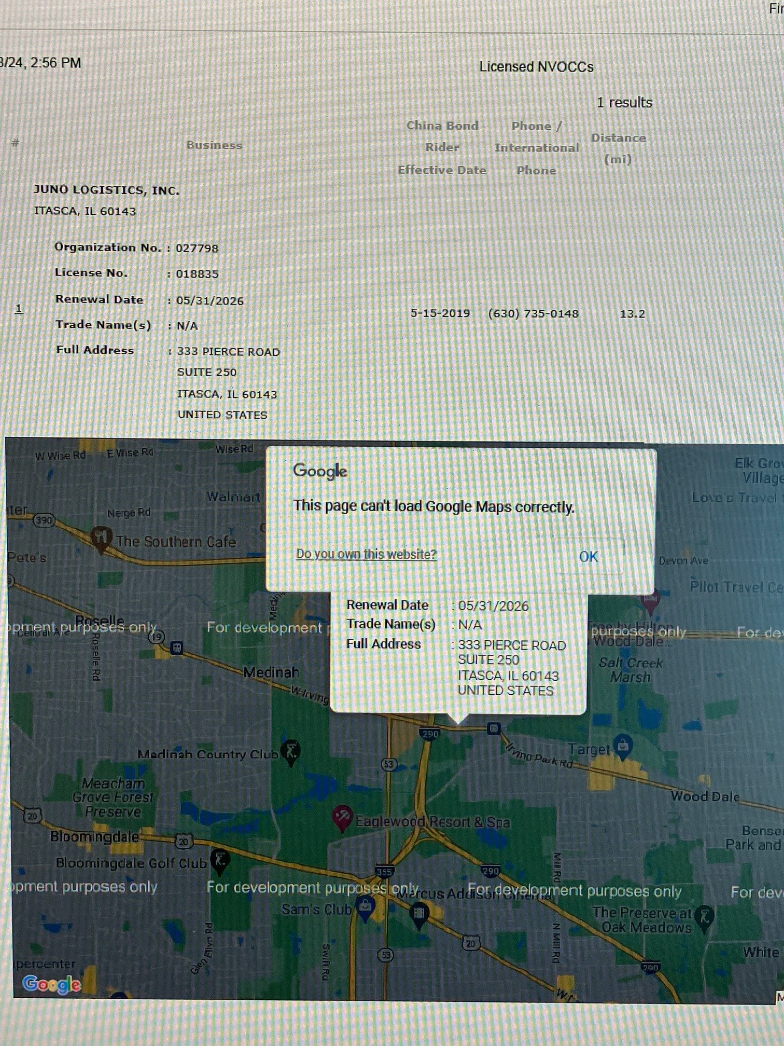Click The Southern Cafe restaurant marker

pyautogui.click(x=101, y=539)
